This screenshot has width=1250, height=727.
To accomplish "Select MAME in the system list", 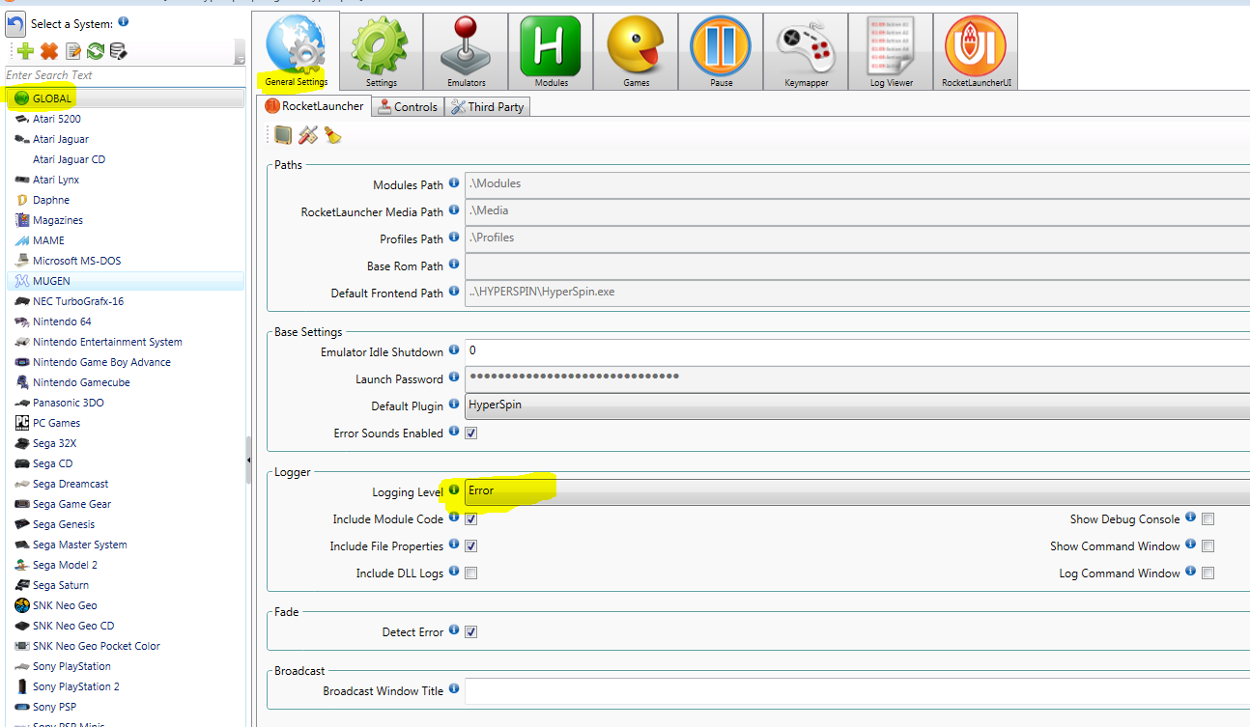I will pos(48,240).
